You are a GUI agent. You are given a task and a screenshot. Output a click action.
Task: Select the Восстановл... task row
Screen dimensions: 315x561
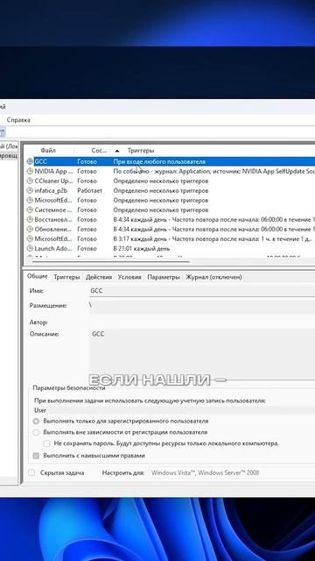[171, 219]
